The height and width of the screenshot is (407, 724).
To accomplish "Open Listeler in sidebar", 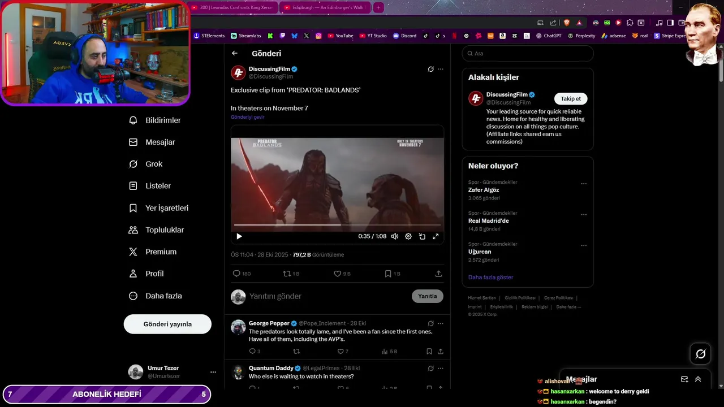I will tap(150, 186).
